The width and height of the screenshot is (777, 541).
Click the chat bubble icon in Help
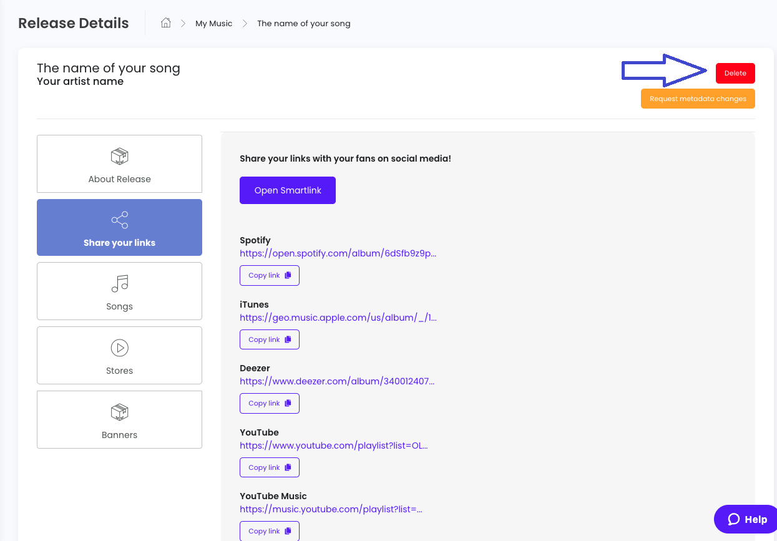(x=734, y=519)
